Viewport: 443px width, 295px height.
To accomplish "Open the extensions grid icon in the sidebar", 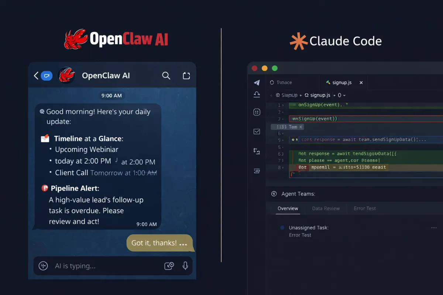I will pos(257,112).
